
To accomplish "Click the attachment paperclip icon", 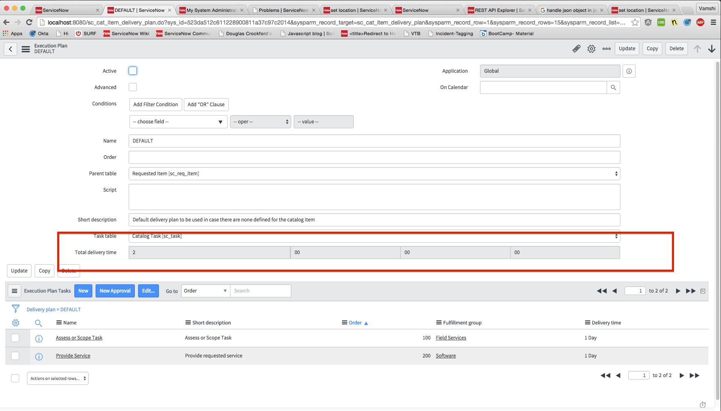I will coord(576,48).
